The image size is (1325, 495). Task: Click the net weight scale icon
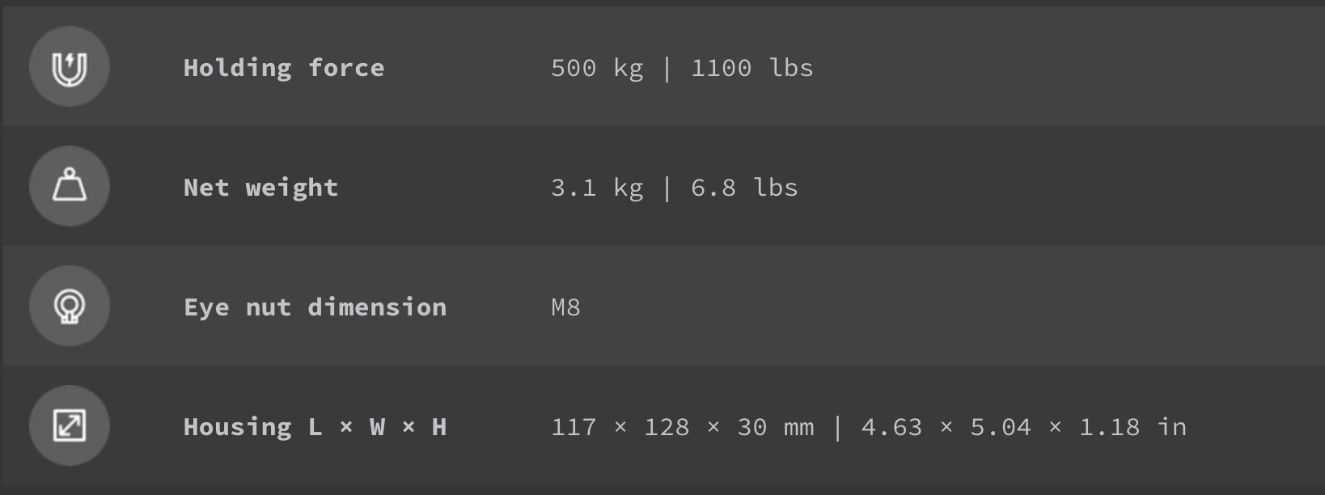pos(70,186)
